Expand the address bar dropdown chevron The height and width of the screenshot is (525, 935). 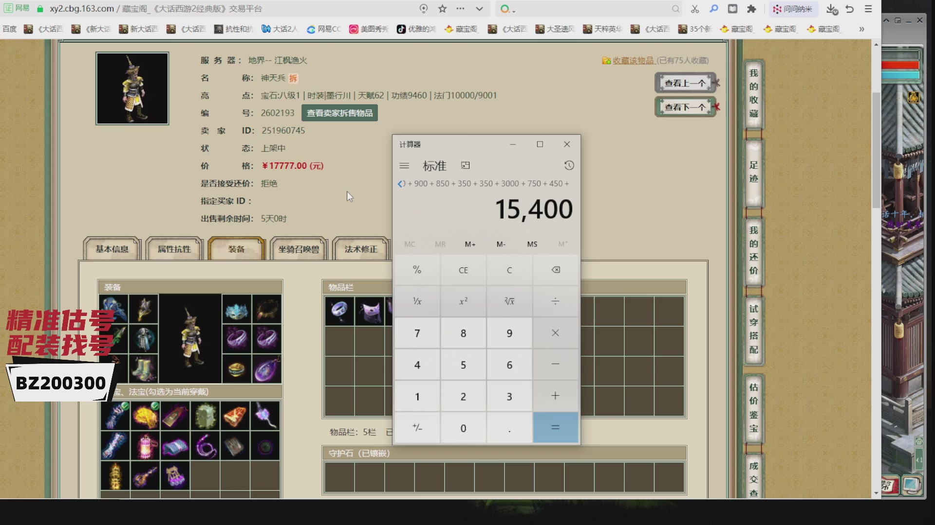(479, 9)
